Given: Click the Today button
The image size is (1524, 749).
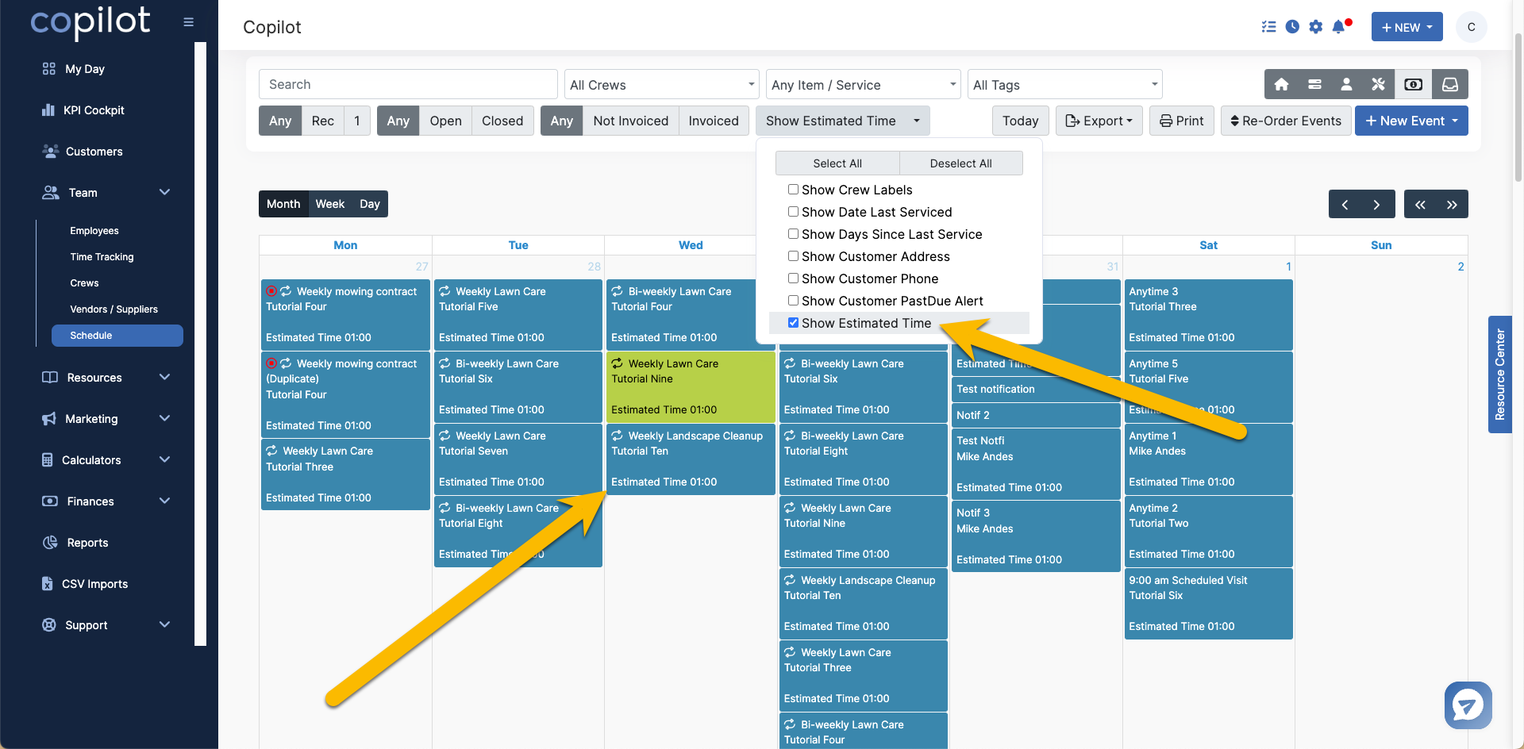Looking at the screenshot, I should (x=1020, y=121).
